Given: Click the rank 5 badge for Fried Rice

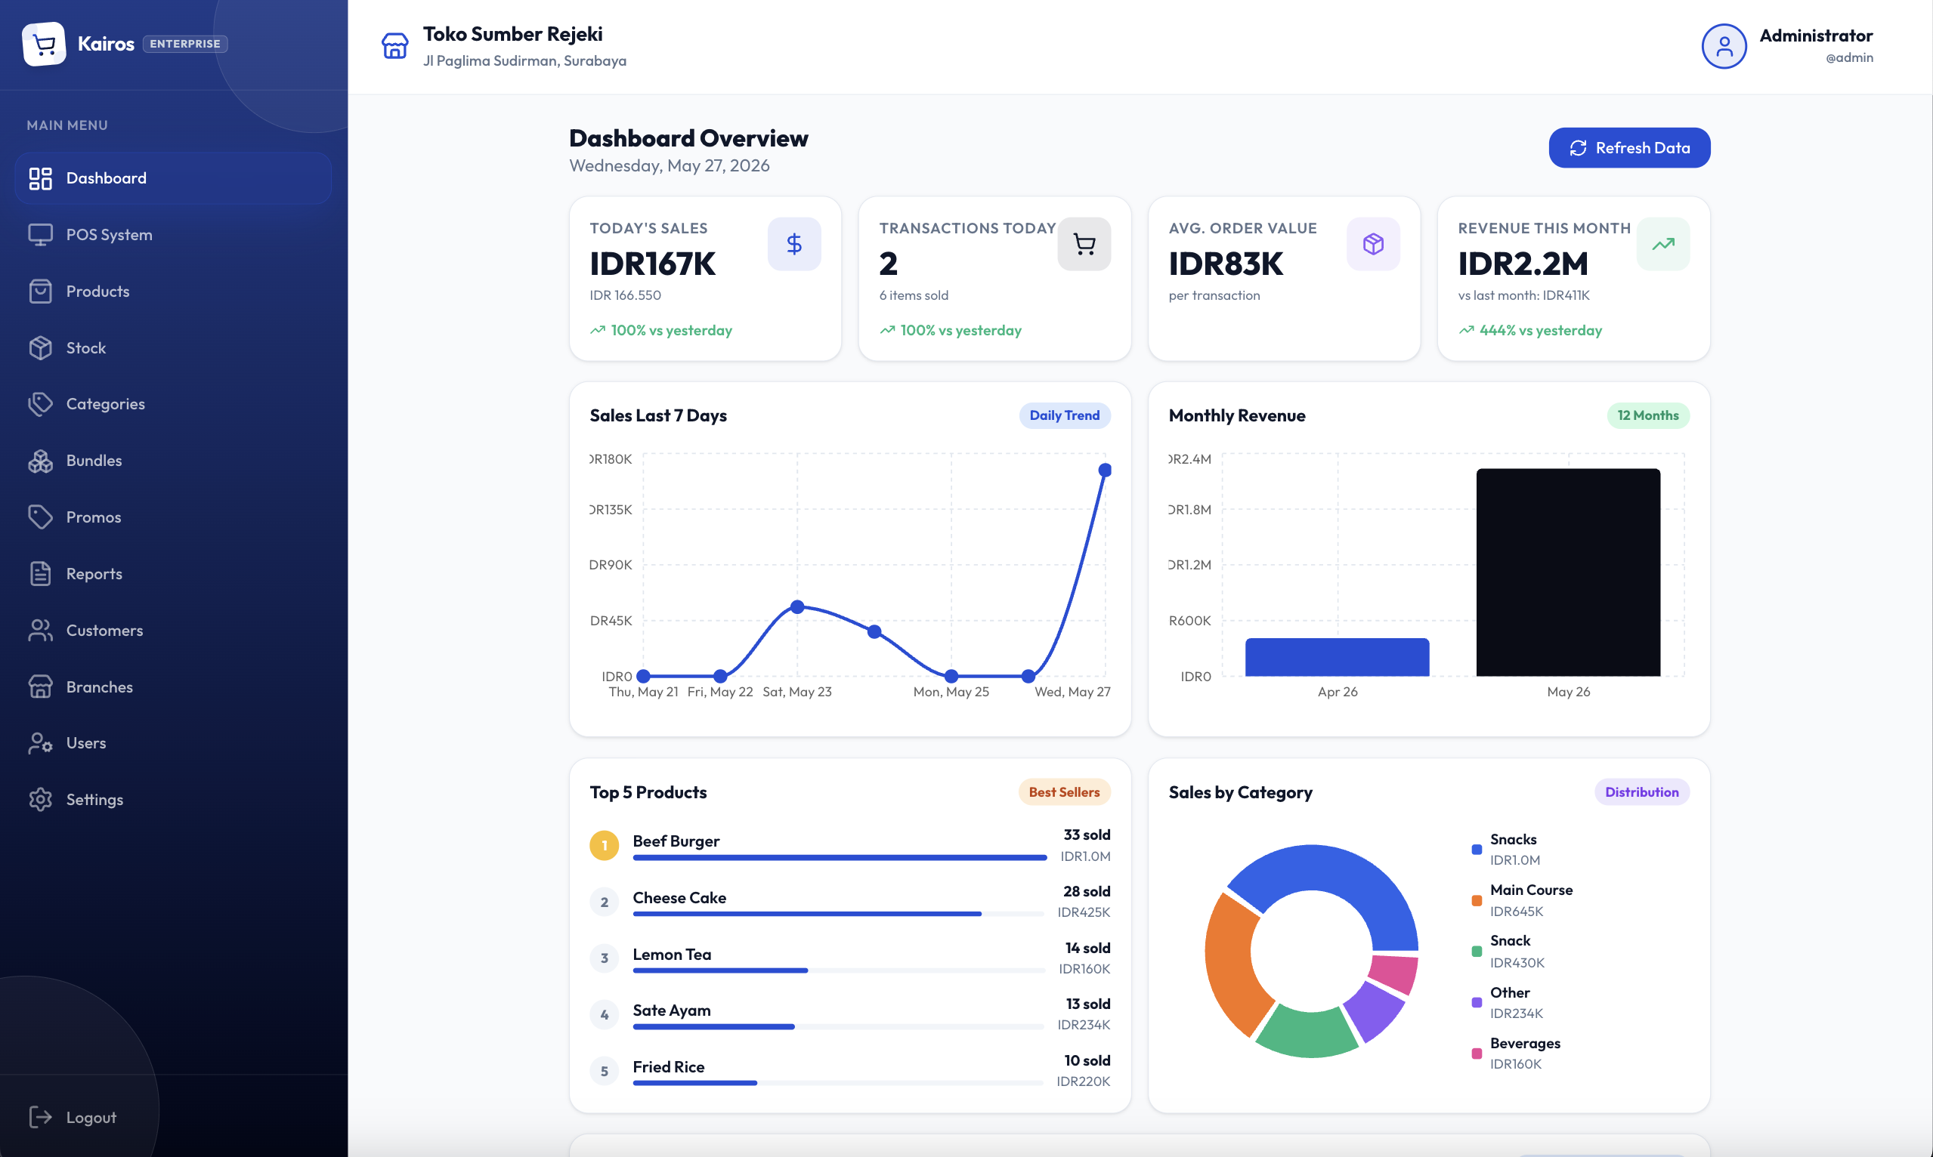Looking at the screenshot, I should pyautogui.click(x=604, y=1071).
